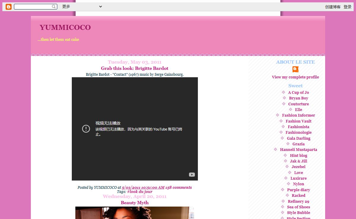Open the Nylon link
This screenshot has height=219, width=356.
click(298, 184)
